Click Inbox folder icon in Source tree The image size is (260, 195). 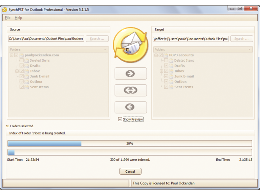(x=26, y=71)
